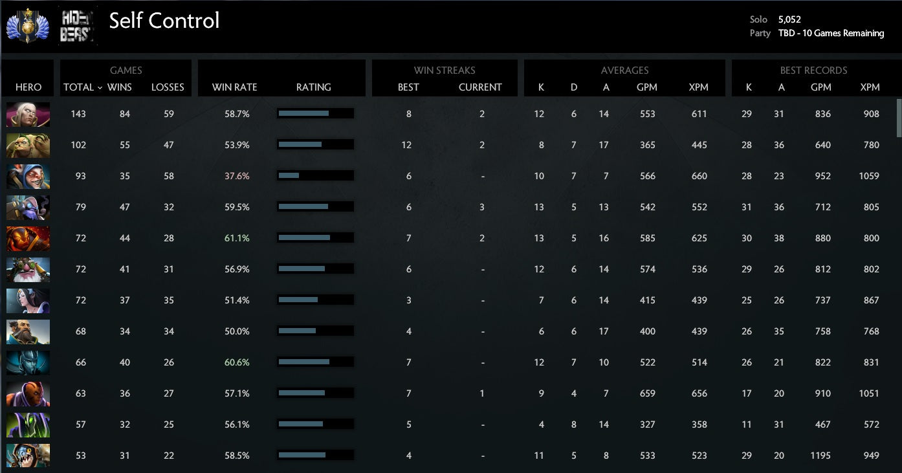
Task: Click the Invoker hero portrait
Action: coord(28,115)
